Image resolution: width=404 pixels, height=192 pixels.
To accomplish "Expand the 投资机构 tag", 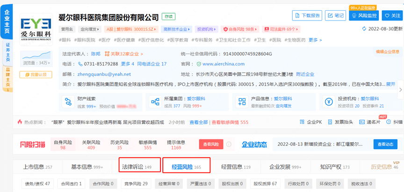I will pyautogui.click(x=207, y=29).
